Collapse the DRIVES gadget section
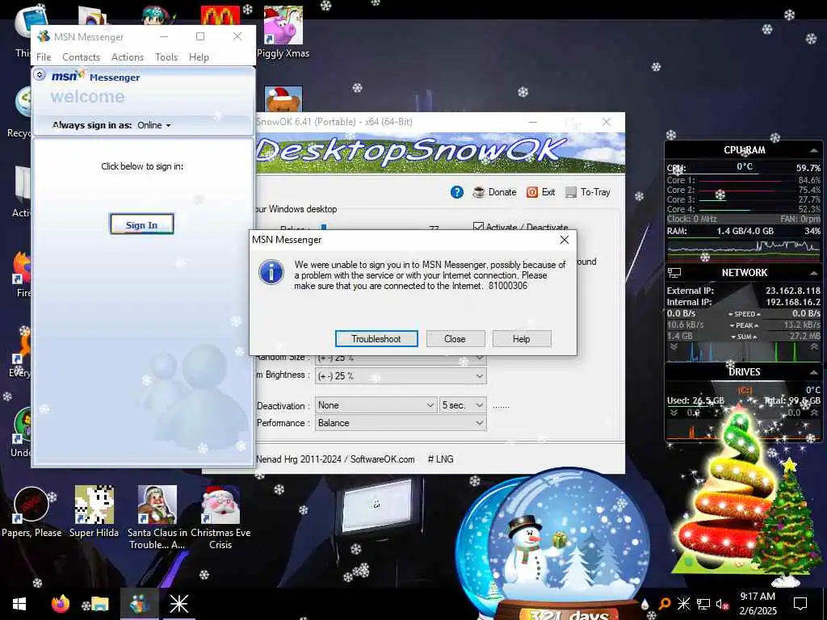 pos(813,372)
